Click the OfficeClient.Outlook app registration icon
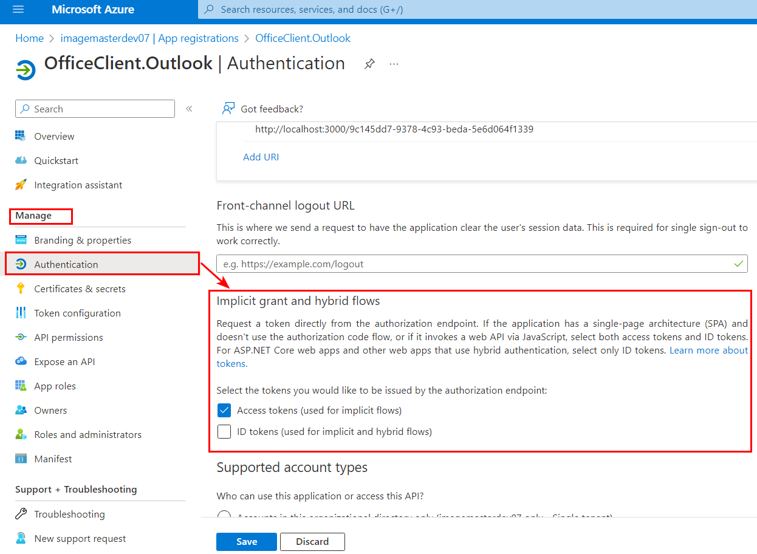 pos(26,69)
